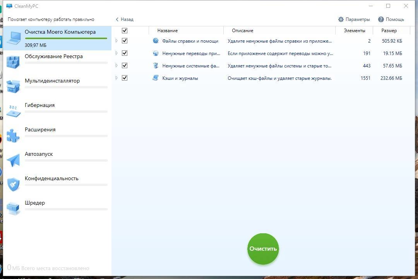Viewport: 418px width, 279px height.
Task: Sort by the Название column header
Action: tap(186, 31)
